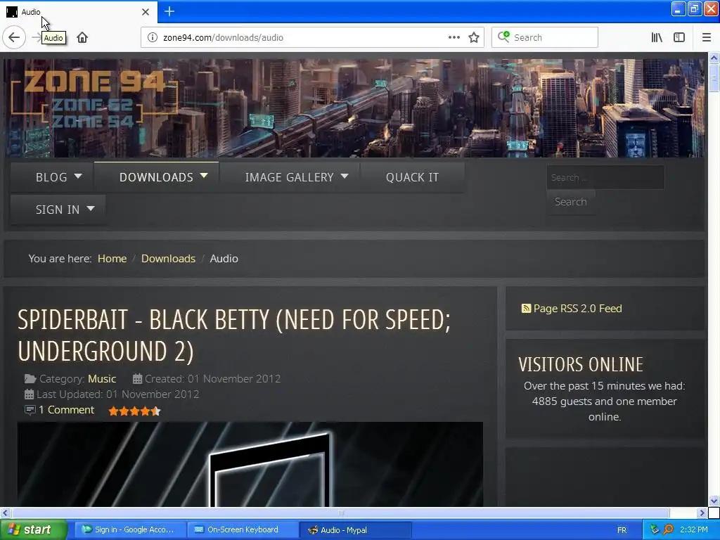The image size is (720, 540).
Task: Switch to Sign in - Google Accounts taskbar window
Action: 130,530
